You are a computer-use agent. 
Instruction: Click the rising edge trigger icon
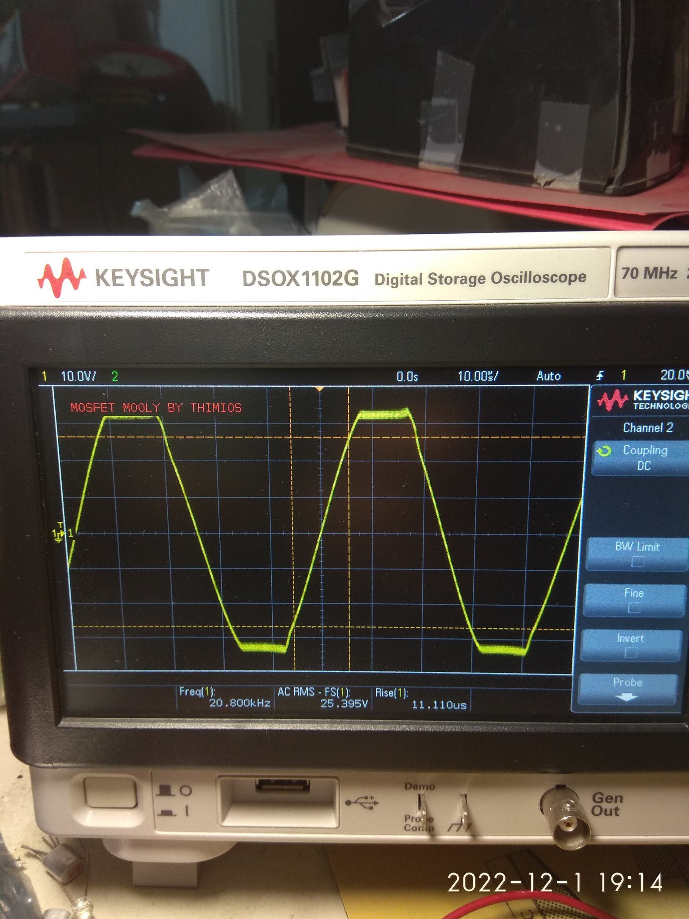point(600,375)
